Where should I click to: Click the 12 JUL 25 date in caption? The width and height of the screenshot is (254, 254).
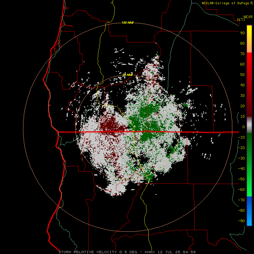click(169, 252)
